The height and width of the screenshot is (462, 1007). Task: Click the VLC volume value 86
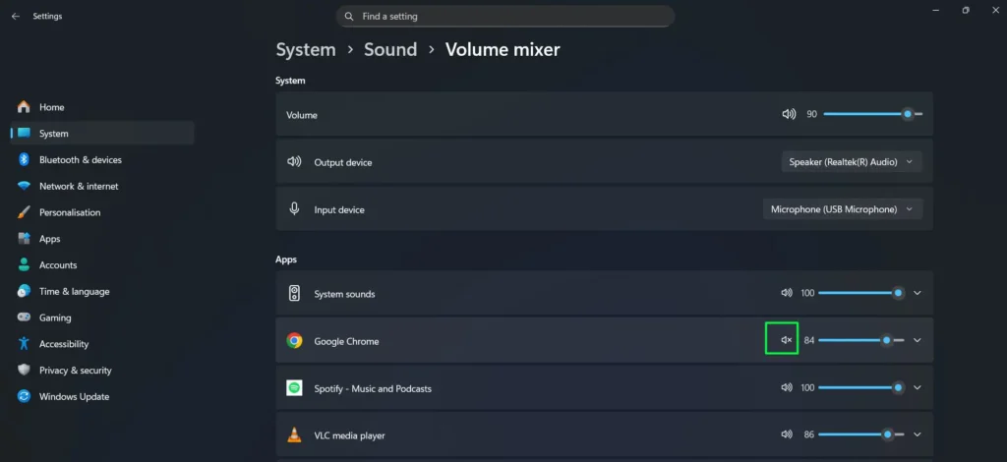pyautogui.click(x=809, y=435)
